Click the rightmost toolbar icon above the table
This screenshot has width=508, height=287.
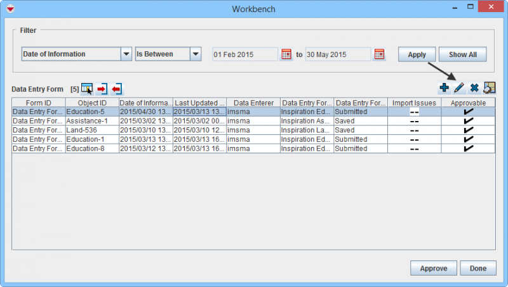pyautogui.click(x=489, y=87)
